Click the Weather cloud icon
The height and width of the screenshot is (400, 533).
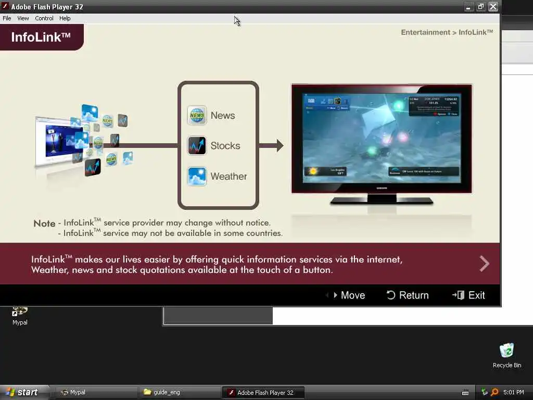(197, 176)
